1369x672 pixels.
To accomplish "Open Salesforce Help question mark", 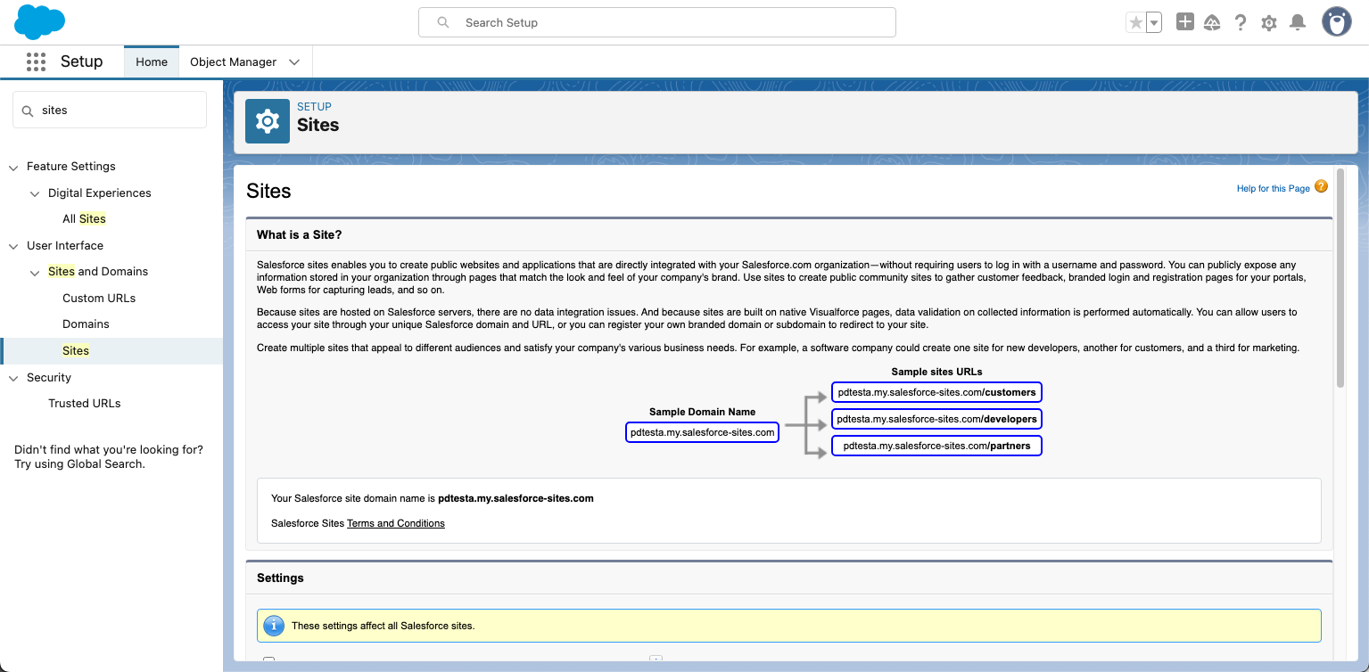I will tap(1241, 23).
